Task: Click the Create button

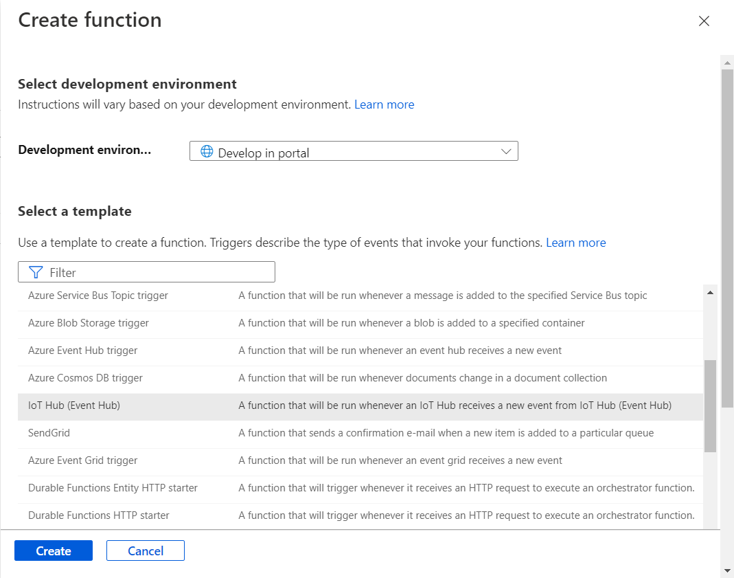Action: pyautogui.click(x=54, y=551)
